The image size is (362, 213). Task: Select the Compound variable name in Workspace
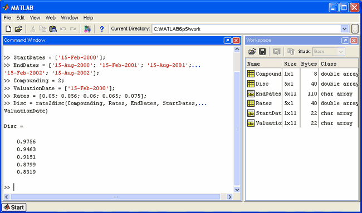pos(268,74)
